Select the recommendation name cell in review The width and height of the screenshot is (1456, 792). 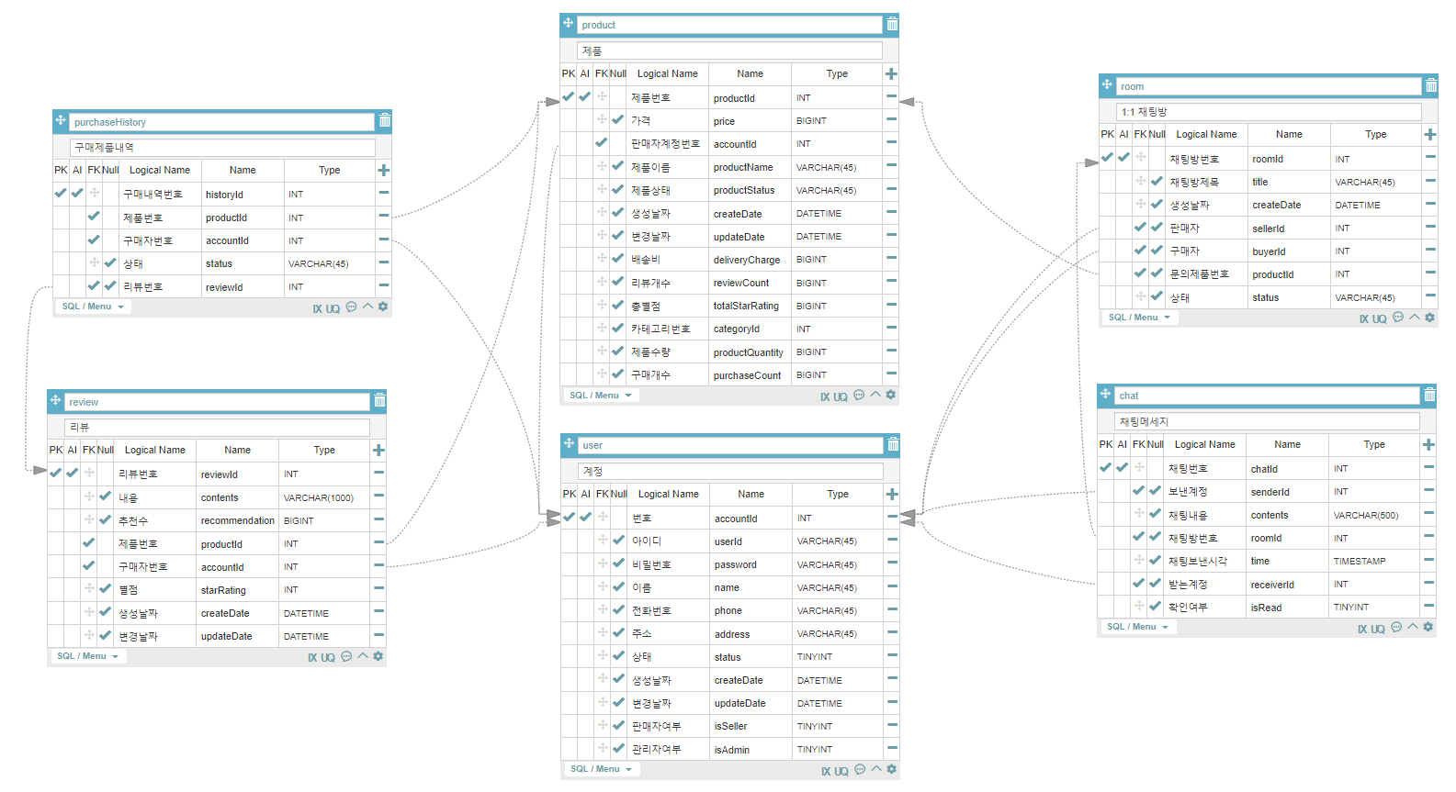(237, 520)
